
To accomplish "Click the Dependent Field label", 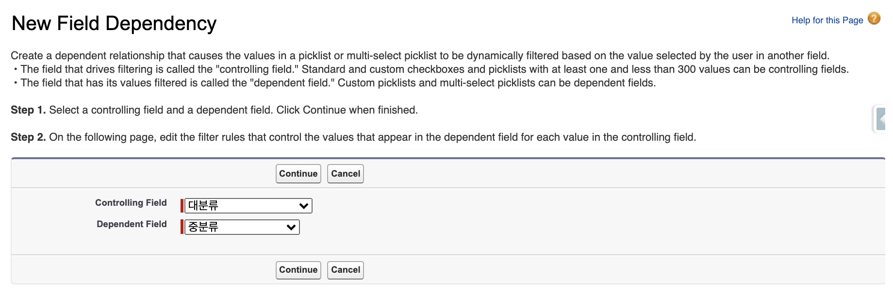I will tap(132, 224).
